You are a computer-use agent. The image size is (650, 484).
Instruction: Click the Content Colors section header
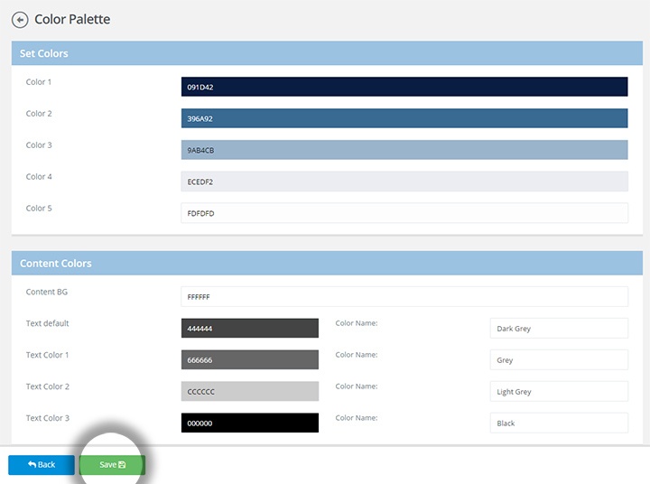click(x=327, y=263)
